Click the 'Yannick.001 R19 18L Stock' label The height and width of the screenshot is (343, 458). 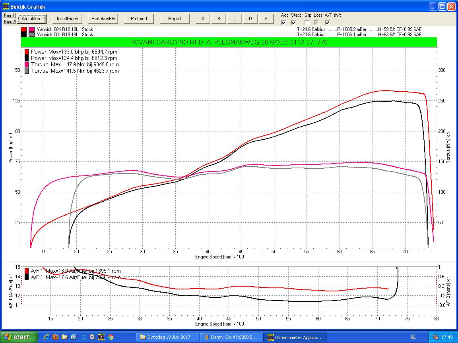65,35
